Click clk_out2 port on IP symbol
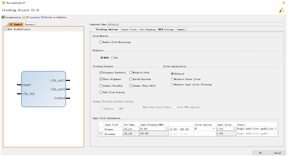 [x=58, y=89]
